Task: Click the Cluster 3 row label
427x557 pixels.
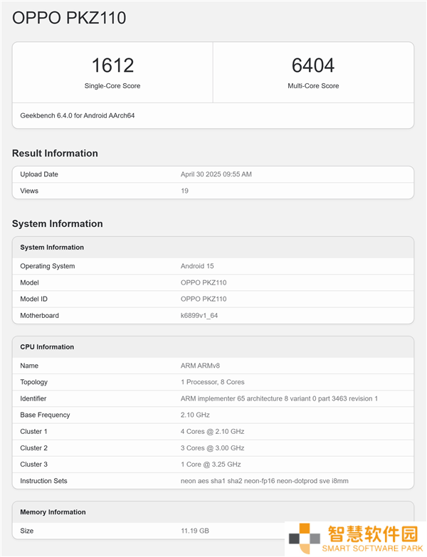Action: (33, 465)
